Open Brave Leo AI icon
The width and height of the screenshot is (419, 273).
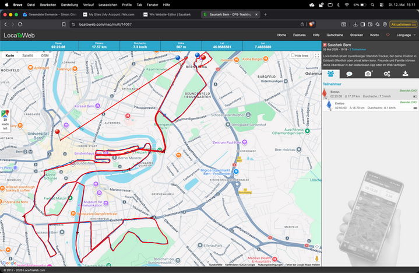click(377, 24)
